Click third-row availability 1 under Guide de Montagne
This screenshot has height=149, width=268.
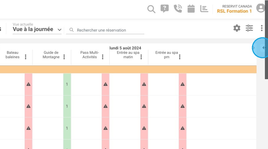[67, 128]
